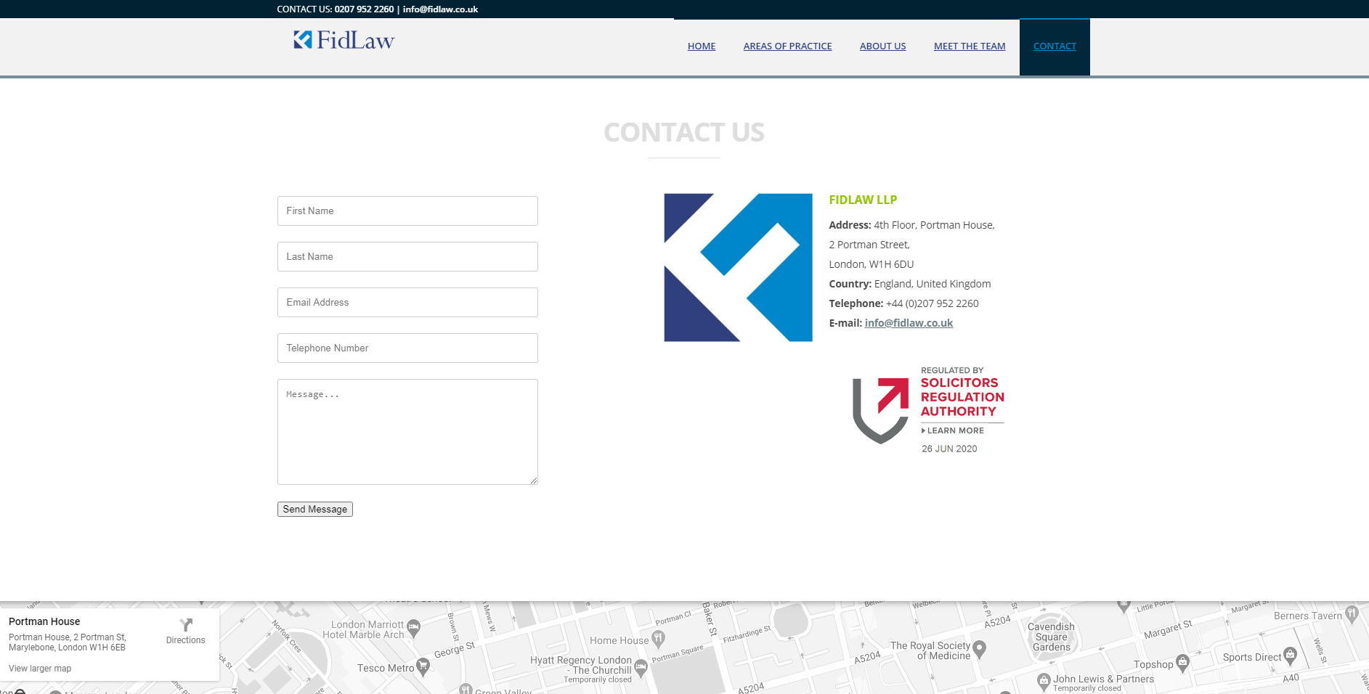1369x694 pixels.
Task: Click the FidLaw logo in the header
Action: 344,40
